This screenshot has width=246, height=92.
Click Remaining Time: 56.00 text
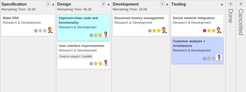(74, 9)
